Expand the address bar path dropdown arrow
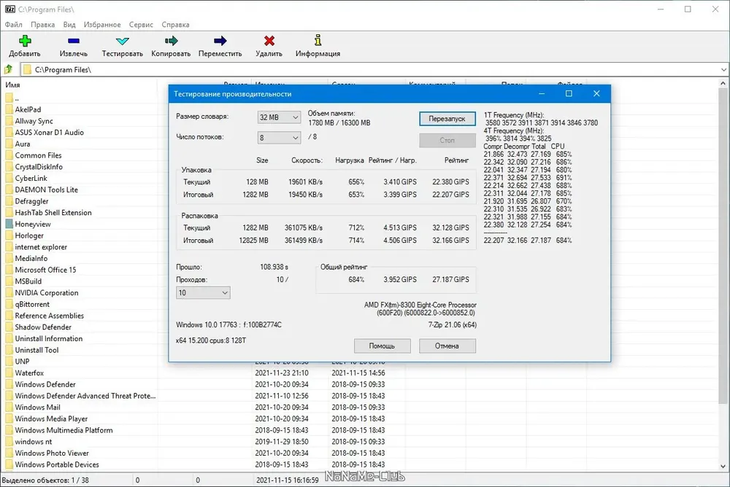This screenshot has width=730, height=487. 723,70
